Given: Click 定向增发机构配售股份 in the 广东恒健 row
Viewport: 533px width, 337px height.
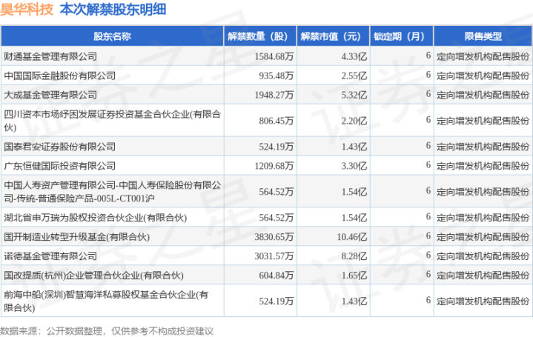Looking at the screenshot, I should point(483,166).
